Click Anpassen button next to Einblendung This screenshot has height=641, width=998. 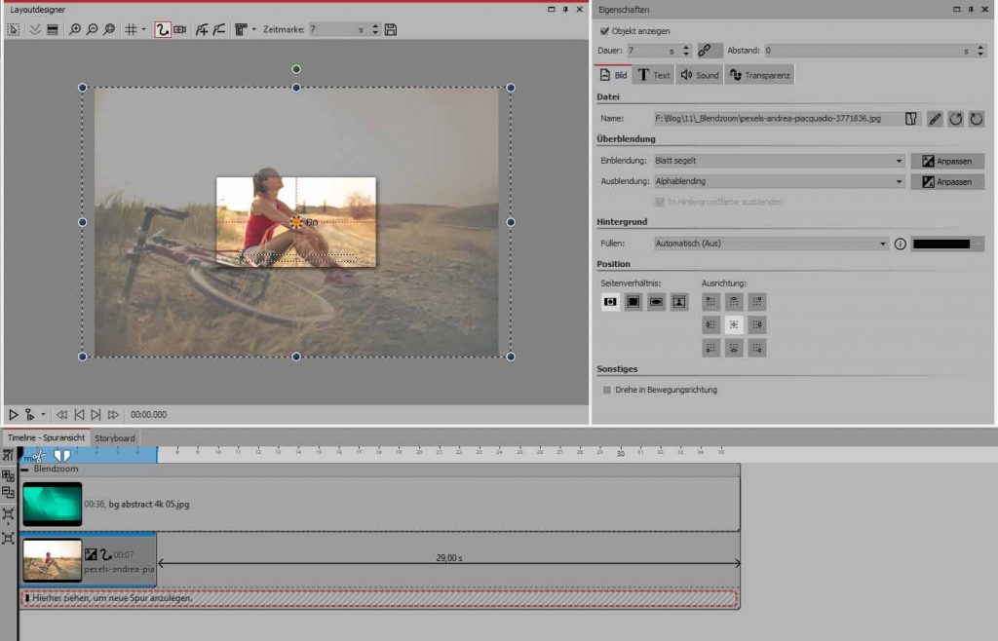[x=947, y=161]
